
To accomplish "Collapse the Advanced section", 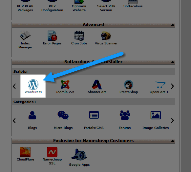I will click(173, 25).
